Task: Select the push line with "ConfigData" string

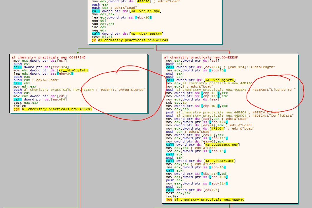Action: [230, 116]
